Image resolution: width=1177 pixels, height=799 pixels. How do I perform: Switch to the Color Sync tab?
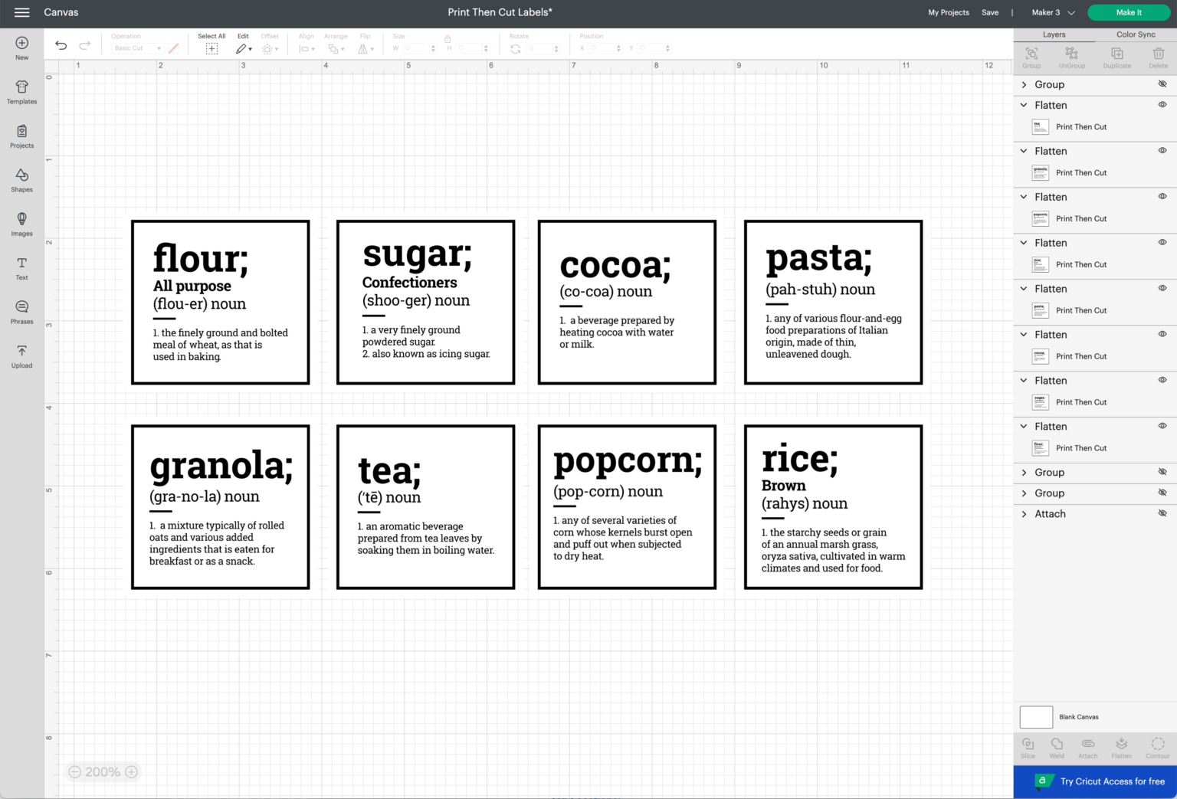click(x=1135, y=34)
